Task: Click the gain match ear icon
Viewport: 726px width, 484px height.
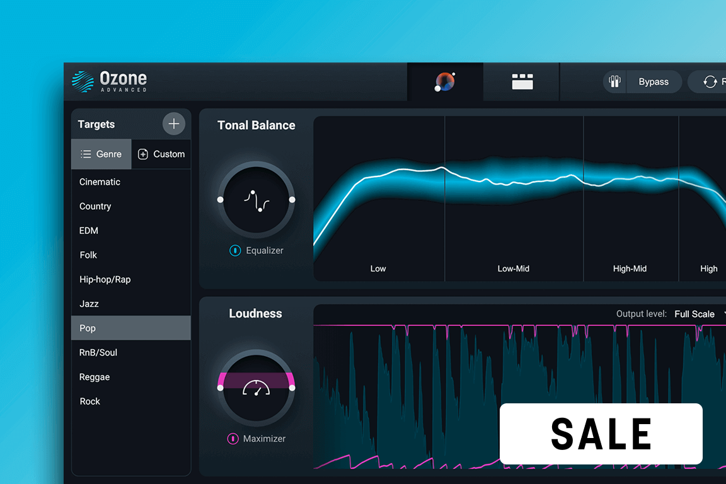Action: [x=614, y=81]
